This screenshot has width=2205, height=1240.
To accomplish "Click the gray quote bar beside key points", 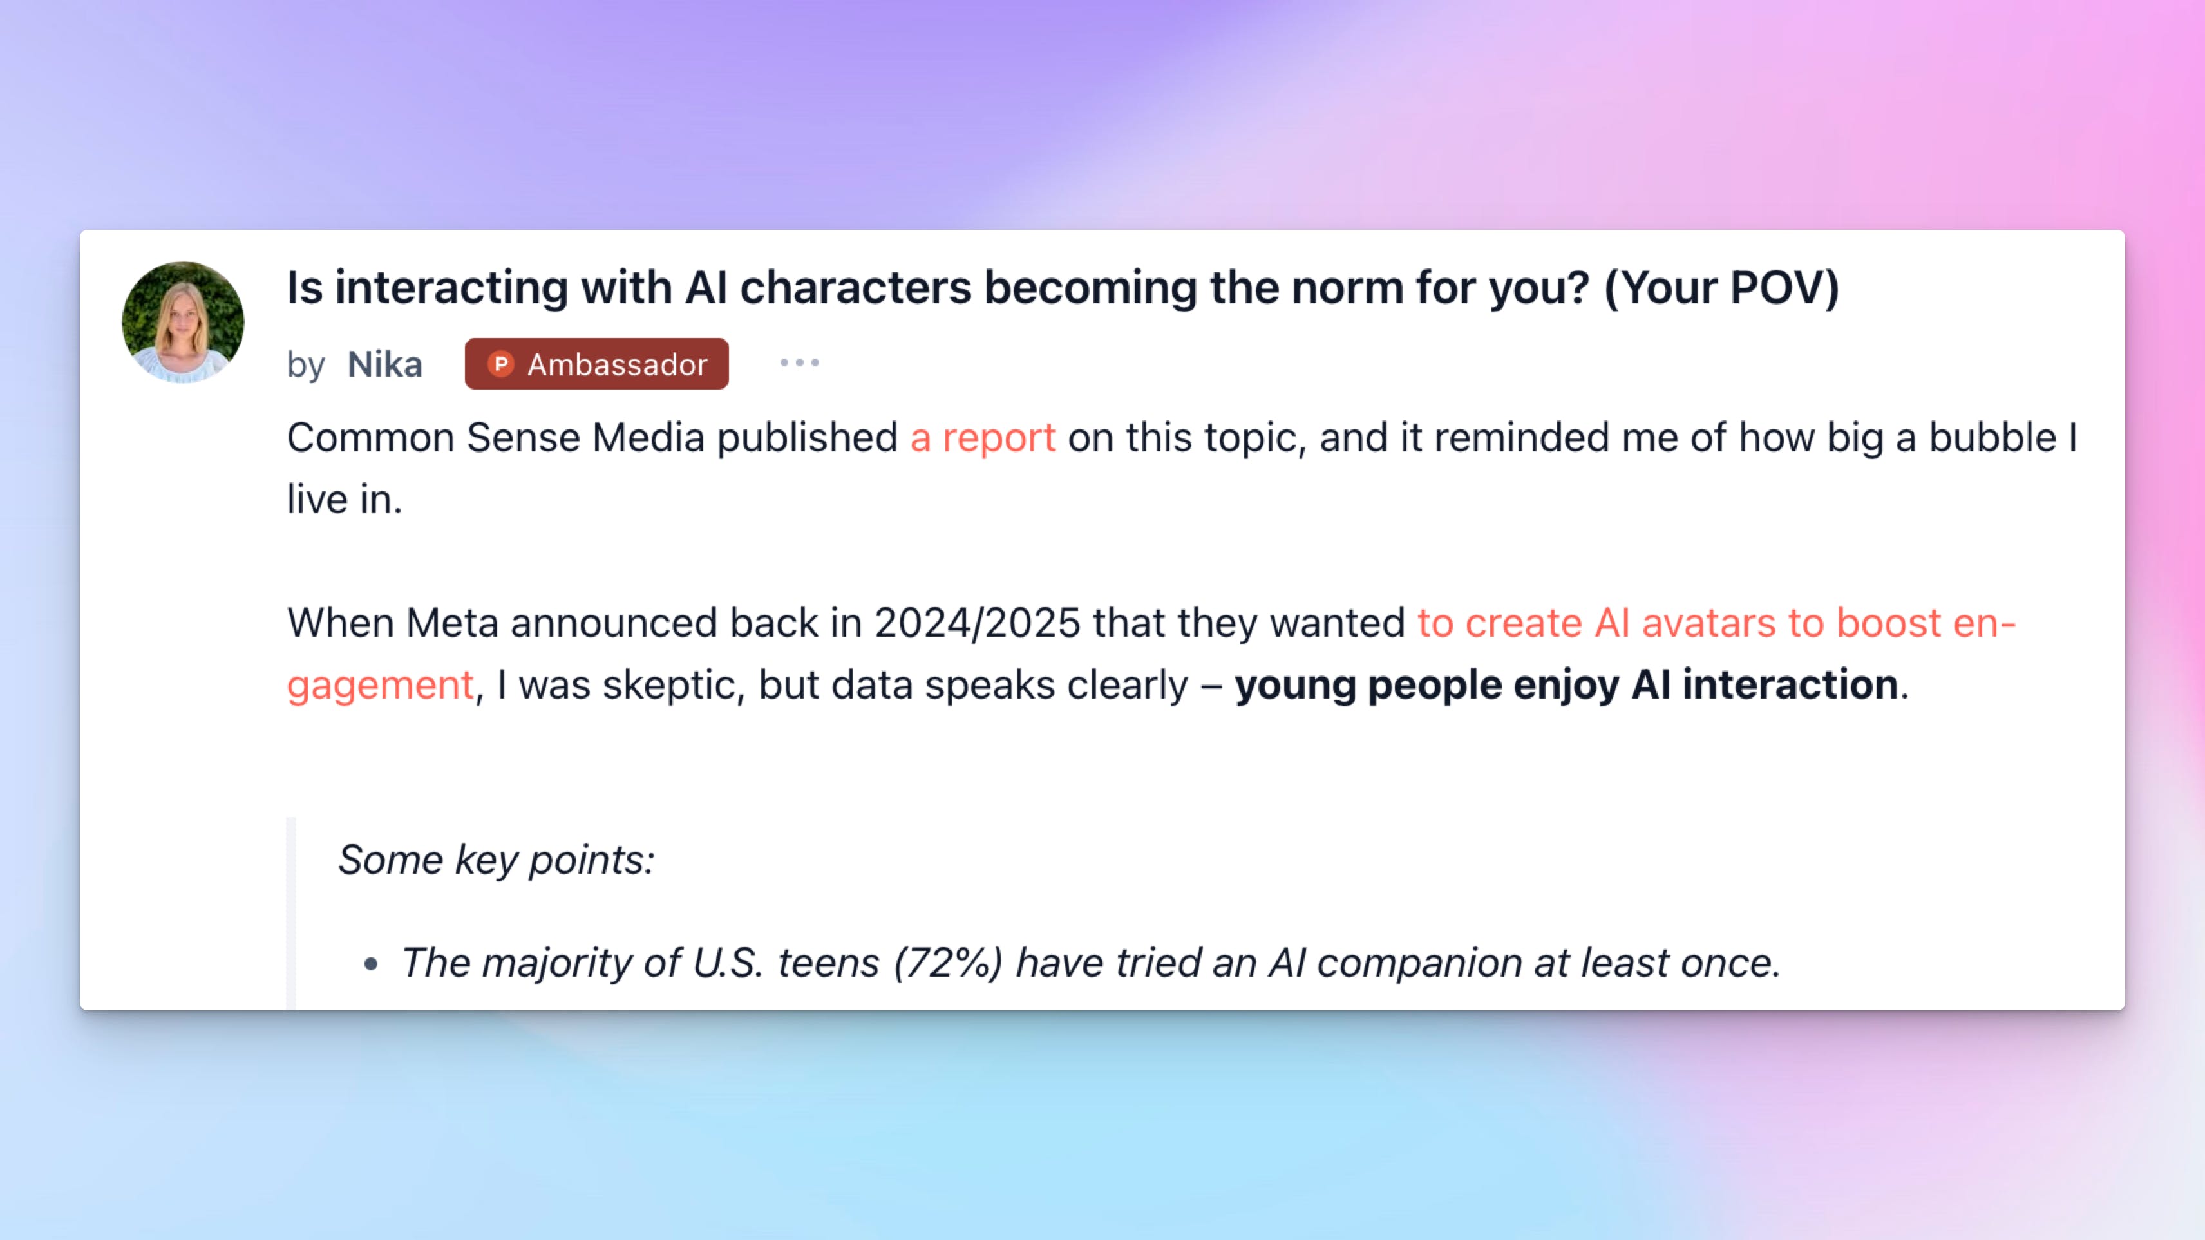I will (x=291, y=913).
